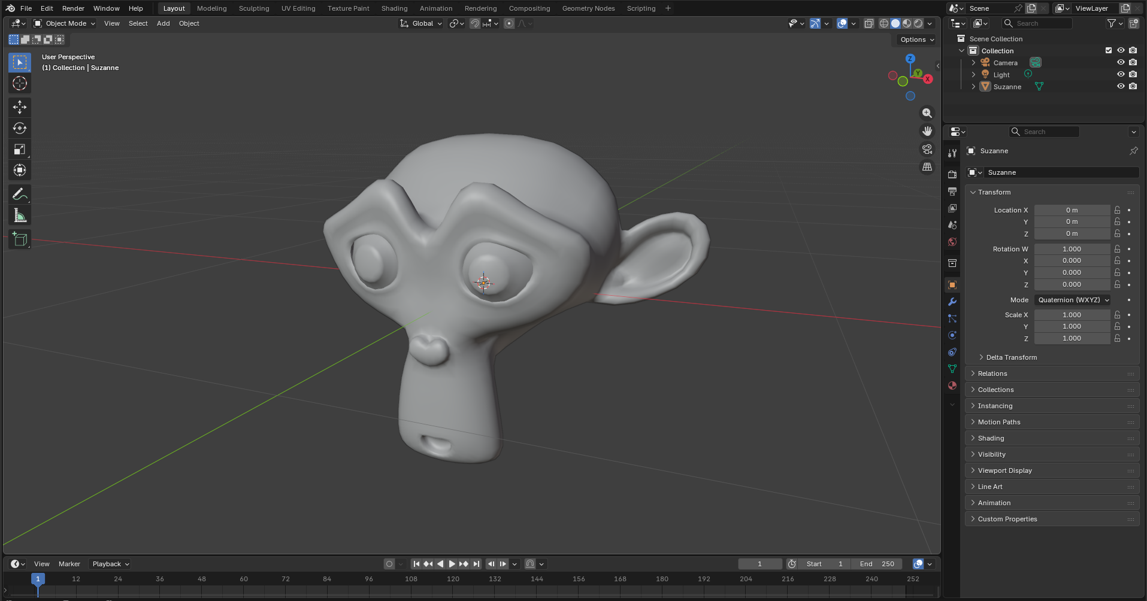Click the View menu in timeline
The image size is (1147, 601).
41,564
